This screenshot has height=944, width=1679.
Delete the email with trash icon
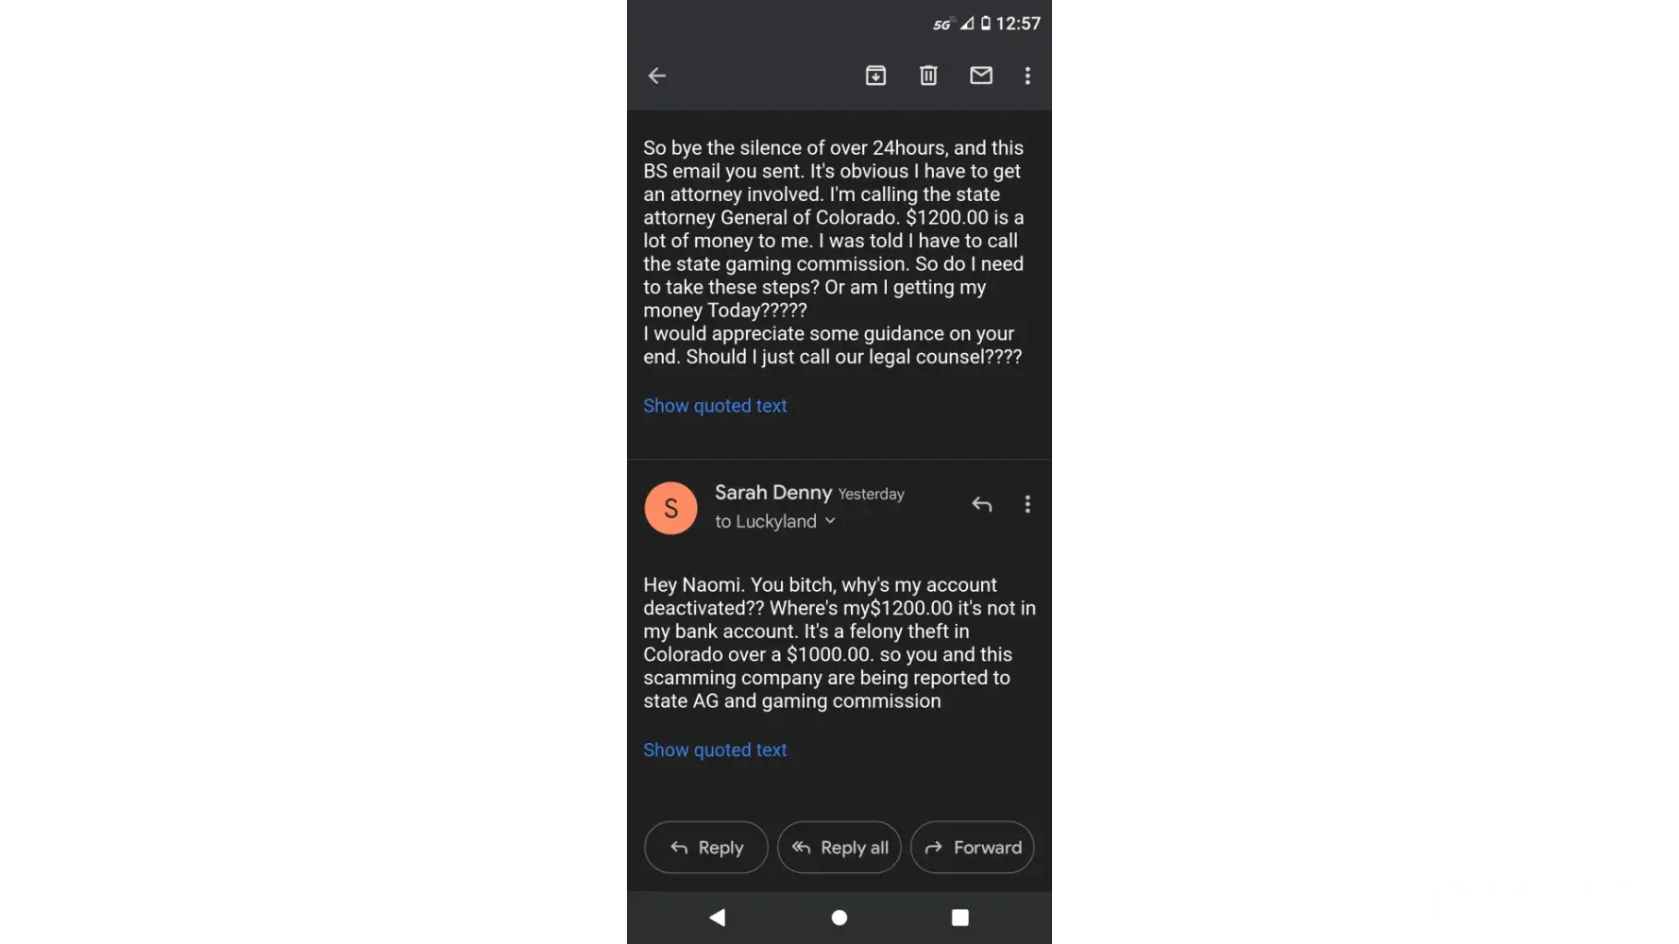coord(928,76)
